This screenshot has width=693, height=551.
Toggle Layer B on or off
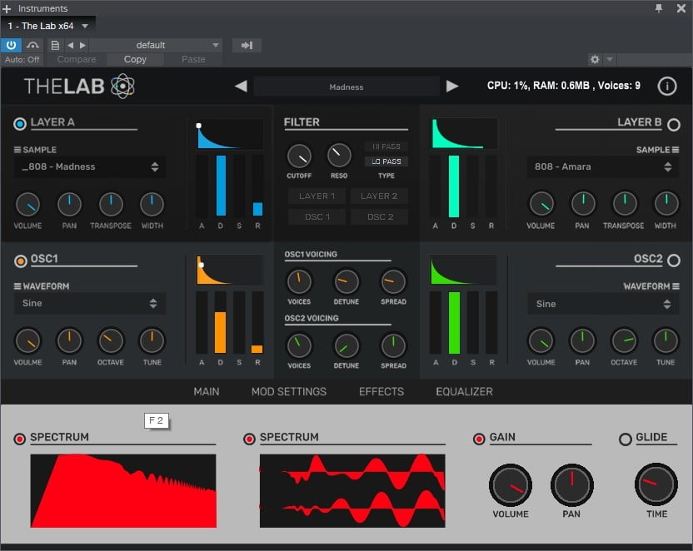674,125
